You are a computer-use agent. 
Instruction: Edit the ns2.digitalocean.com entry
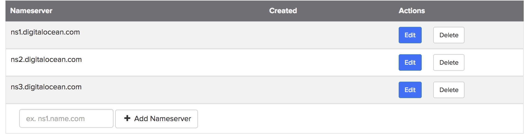pyautogui.click(x=410, y=62)
